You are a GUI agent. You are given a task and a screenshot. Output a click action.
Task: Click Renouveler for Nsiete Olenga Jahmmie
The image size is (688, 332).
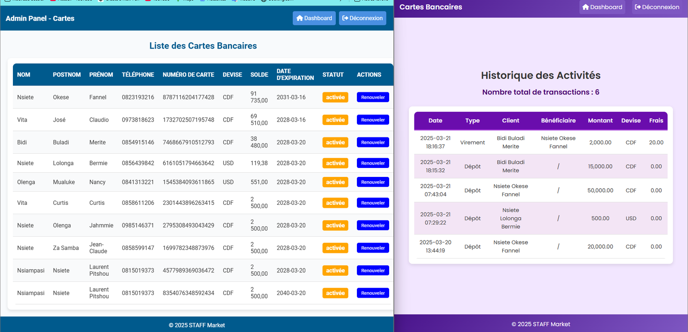(x=373, y=225)
